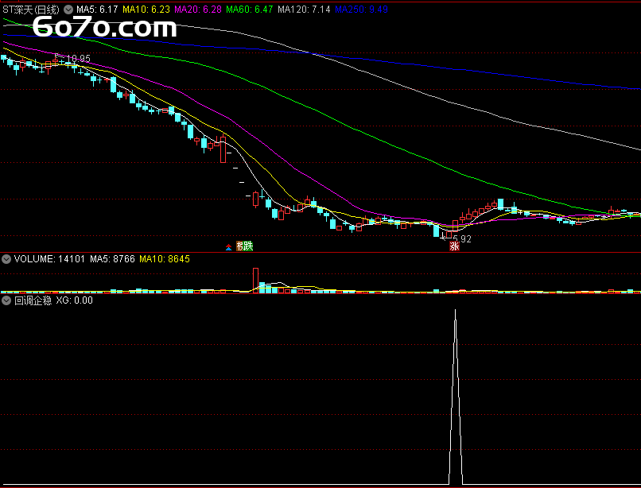
Task: Click the 10.95 high price annotation
Action: [78, 59]
